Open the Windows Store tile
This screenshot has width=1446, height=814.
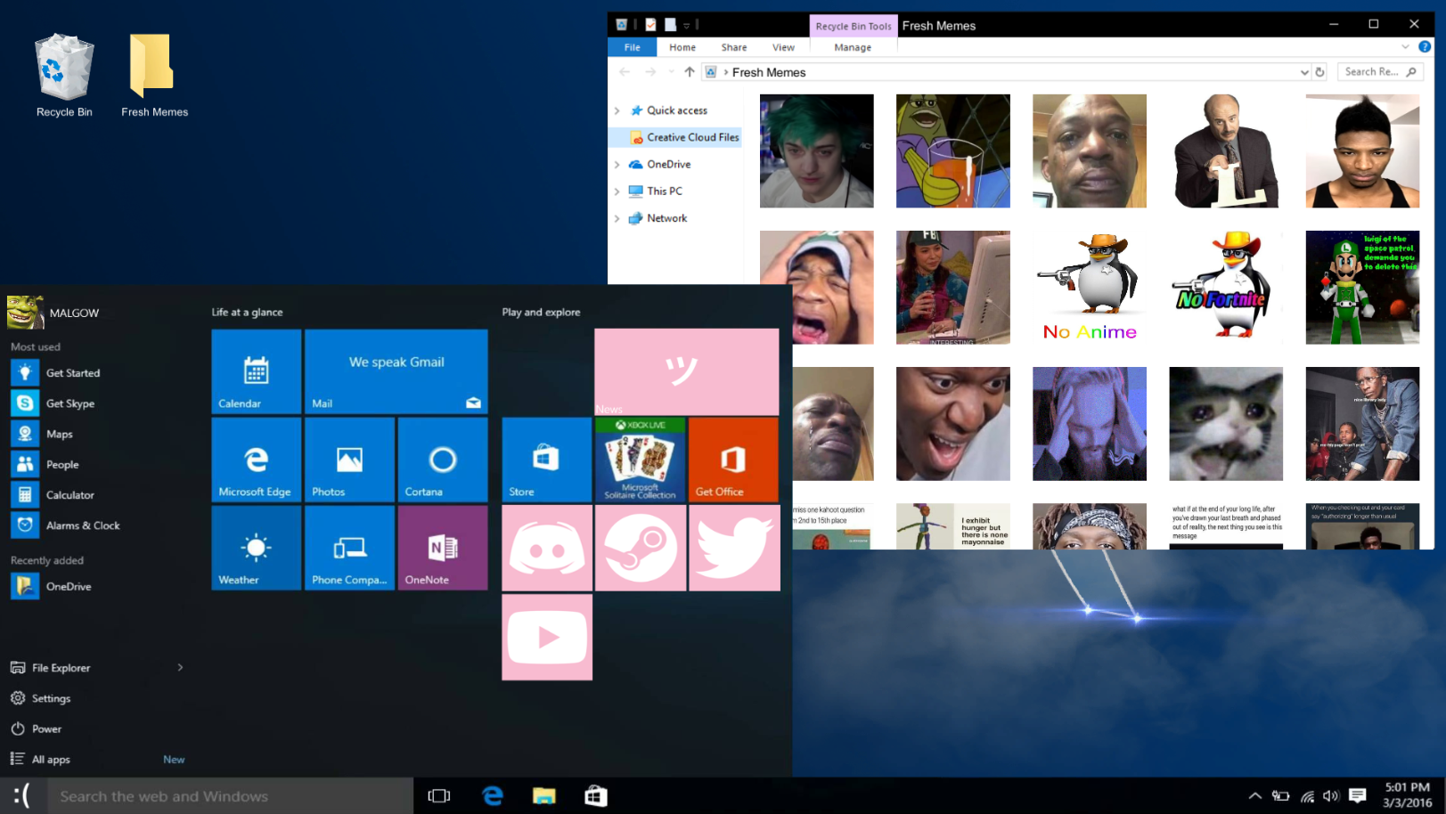[x=546, y=459]
